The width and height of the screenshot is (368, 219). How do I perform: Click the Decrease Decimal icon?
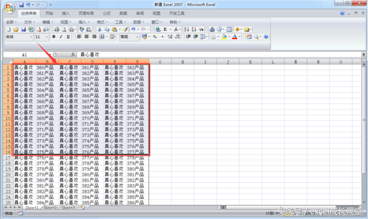coord(177,37)
